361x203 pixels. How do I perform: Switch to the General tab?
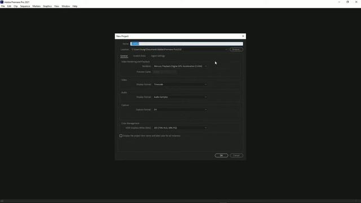pos(124,56)
